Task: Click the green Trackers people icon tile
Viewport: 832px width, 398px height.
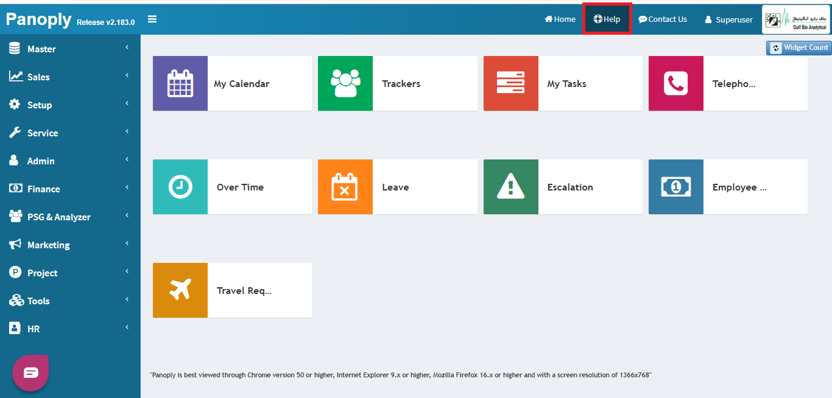Action: click(345, 83)
